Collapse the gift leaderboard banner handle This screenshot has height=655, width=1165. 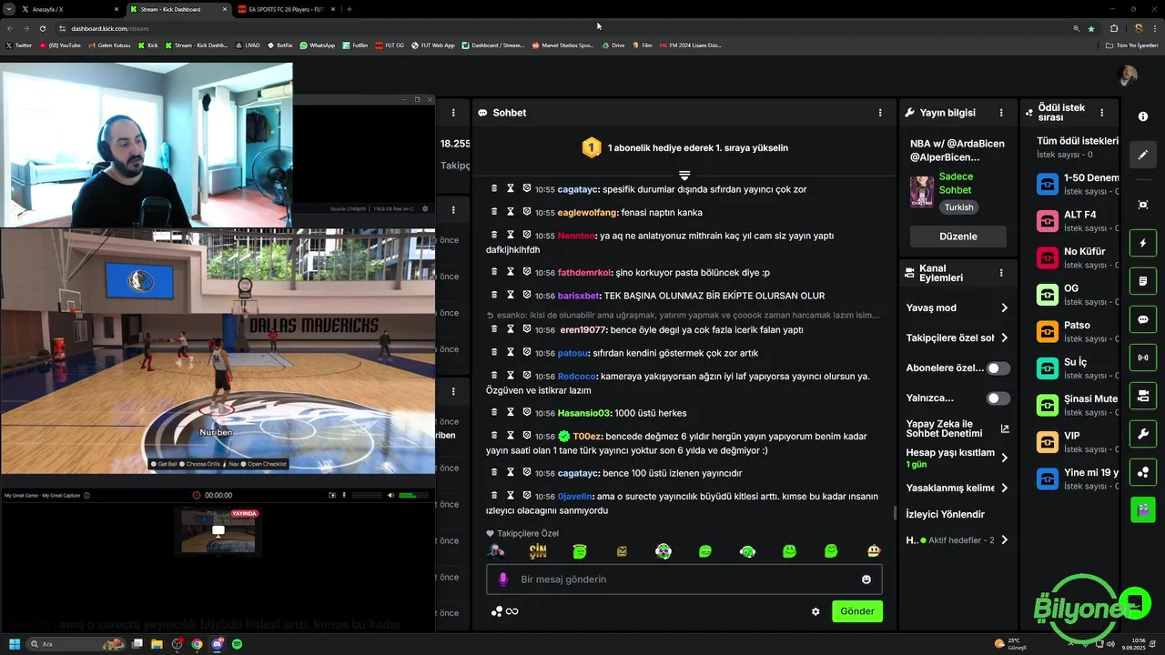[684, 175]
